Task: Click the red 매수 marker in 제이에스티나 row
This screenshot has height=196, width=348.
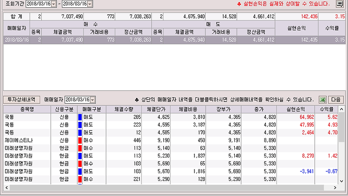Action: (80, 140)
